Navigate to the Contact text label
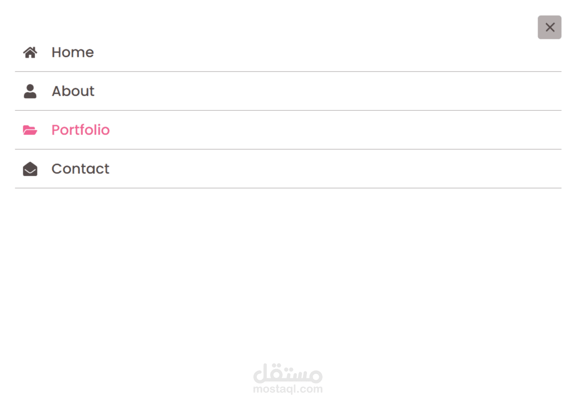Screen dimensions: 576x403 point(81,169)
